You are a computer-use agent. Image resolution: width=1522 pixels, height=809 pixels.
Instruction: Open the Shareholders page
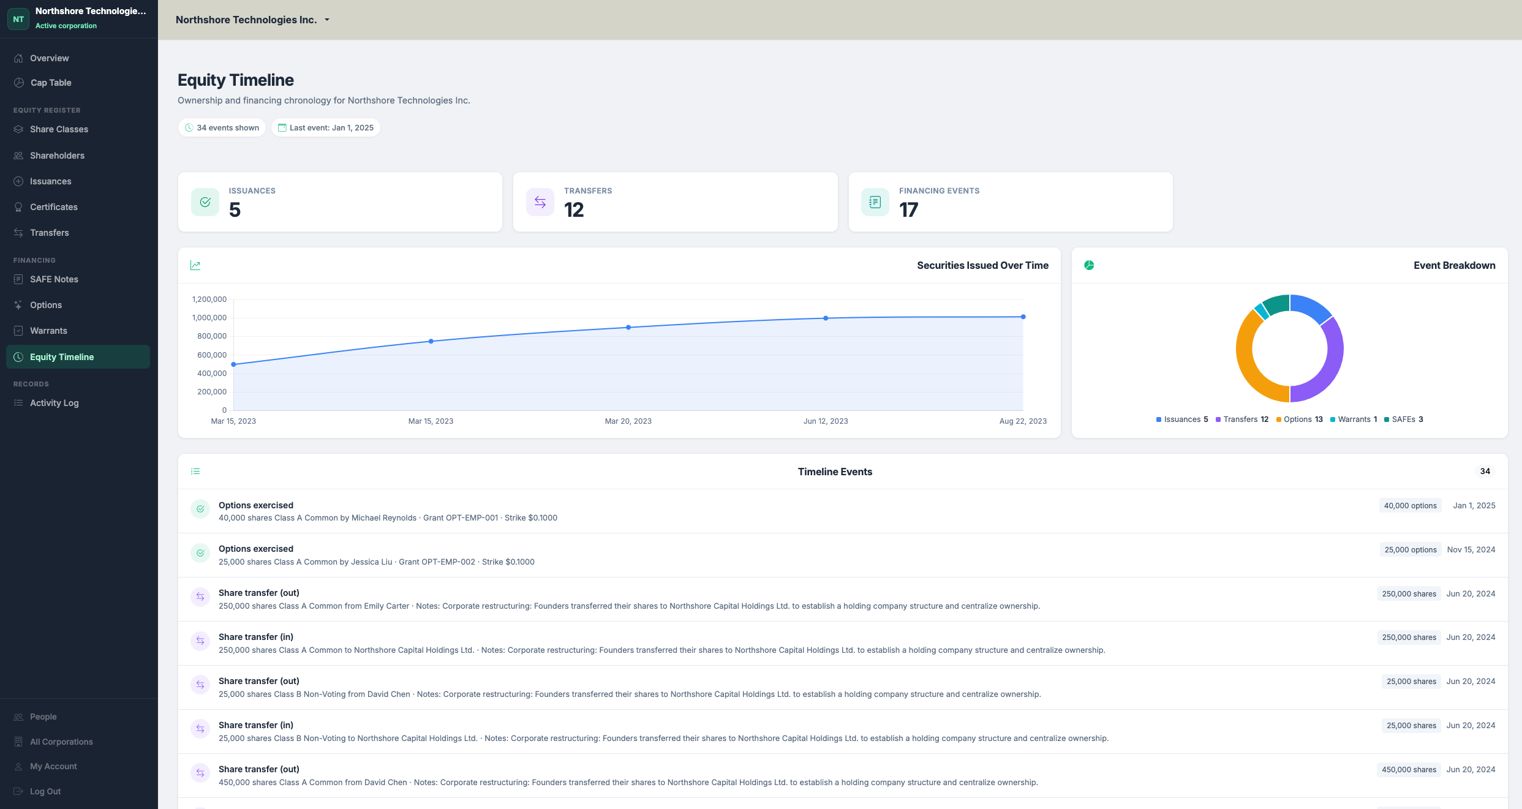tap(57, 156)
